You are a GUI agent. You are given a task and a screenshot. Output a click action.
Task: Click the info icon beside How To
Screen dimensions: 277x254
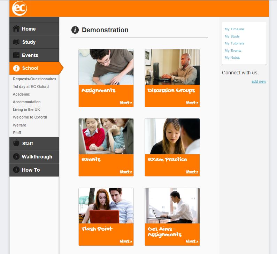tap(16, 170)
